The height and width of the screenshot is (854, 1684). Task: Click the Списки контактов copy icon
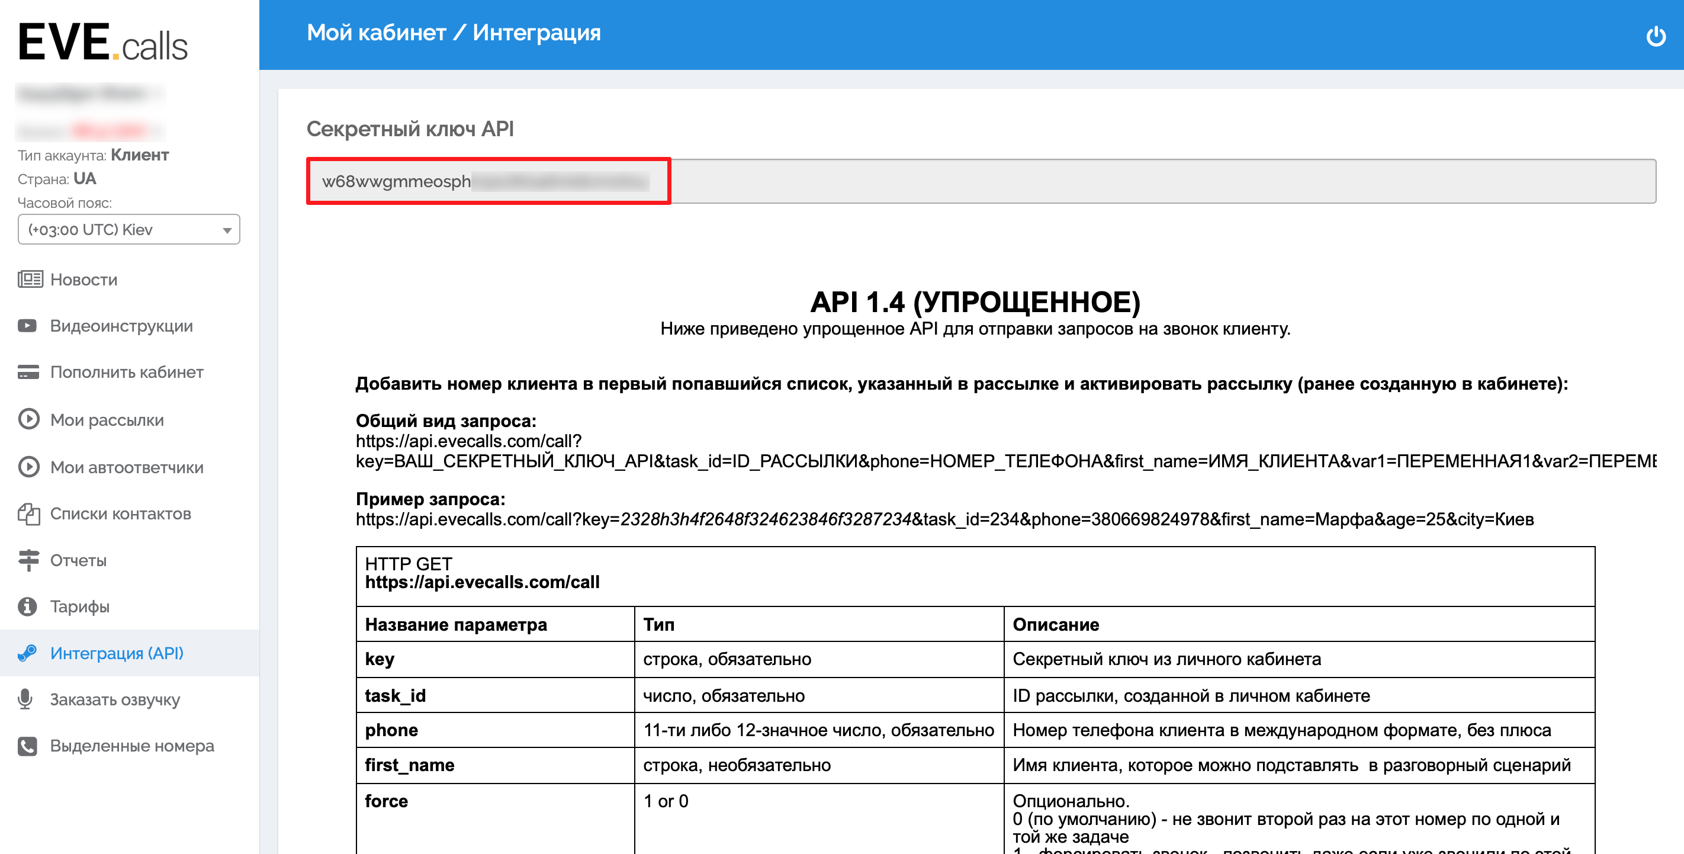[x=29, y=514]
